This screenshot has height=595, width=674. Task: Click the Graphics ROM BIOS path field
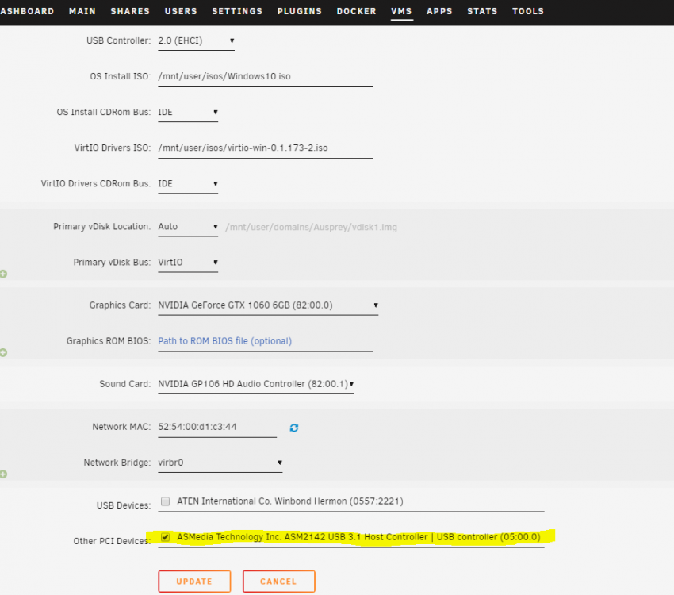265,341
